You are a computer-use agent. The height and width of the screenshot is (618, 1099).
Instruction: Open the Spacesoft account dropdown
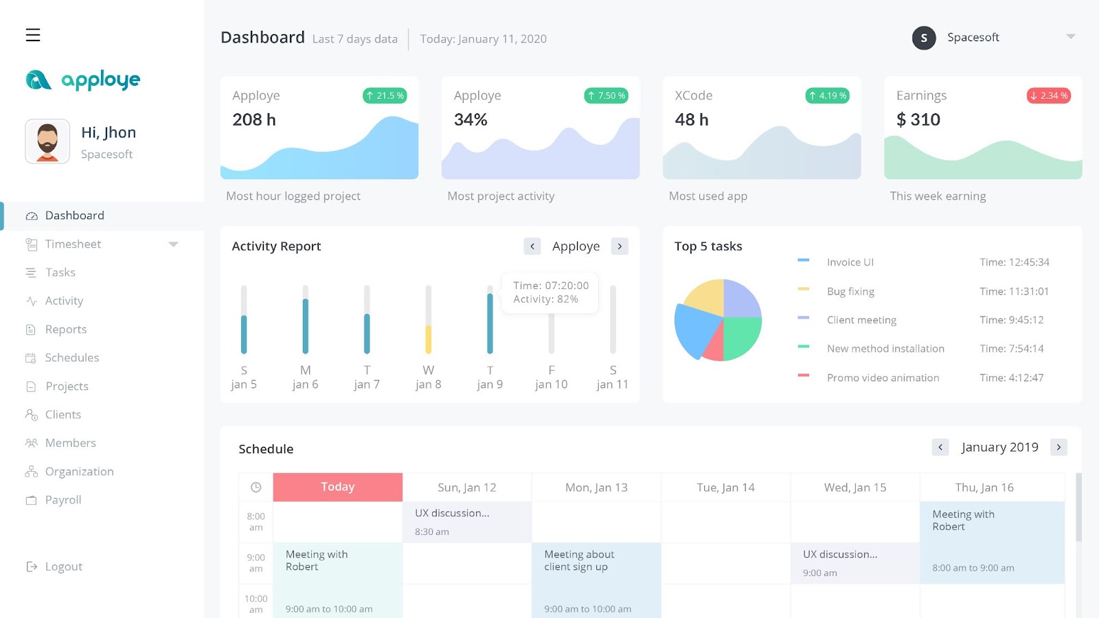pos(1070,37)
